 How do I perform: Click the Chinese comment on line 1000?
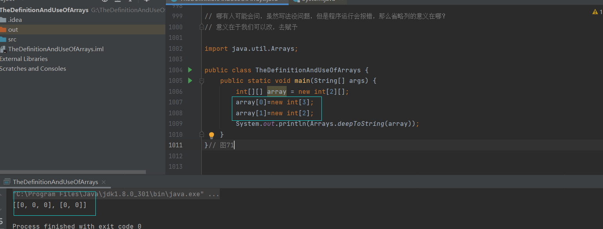(251, 27)
